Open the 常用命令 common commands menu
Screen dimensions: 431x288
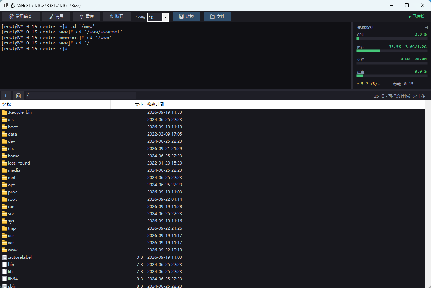pyautogui.click(x=21, y=17)
